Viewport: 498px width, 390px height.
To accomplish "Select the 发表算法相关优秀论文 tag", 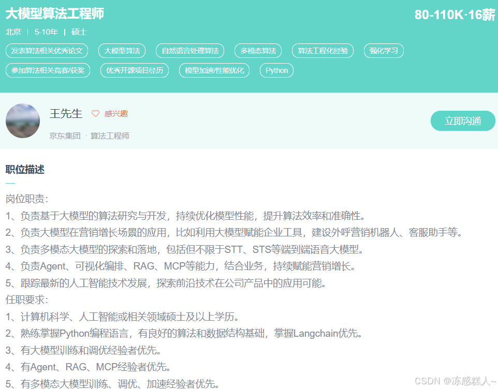I will click(48, 51).
